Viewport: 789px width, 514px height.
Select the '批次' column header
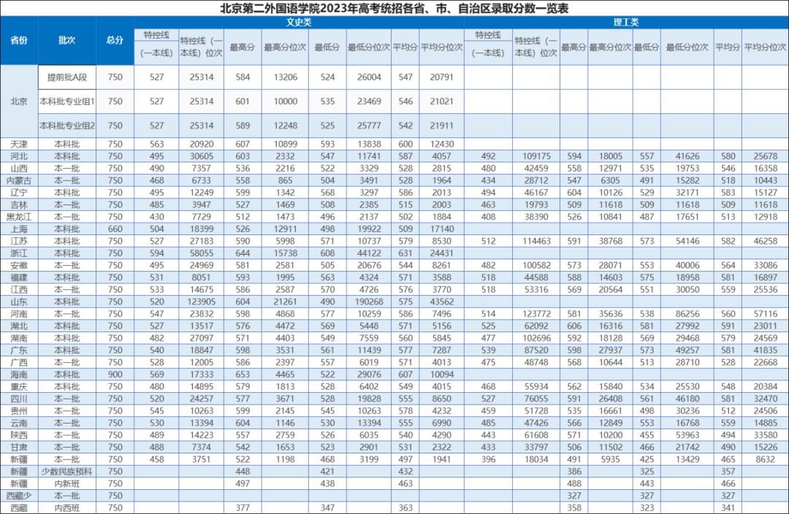(67, 40)
